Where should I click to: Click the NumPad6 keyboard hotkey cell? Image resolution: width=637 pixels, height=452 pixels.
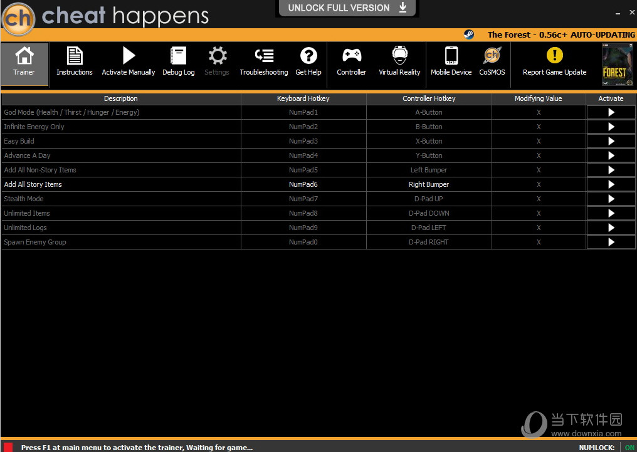303,184
